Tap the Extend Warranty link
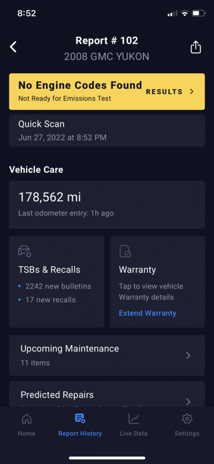The image size is (214, 464). pyautogui.click(x=148, y=313)
